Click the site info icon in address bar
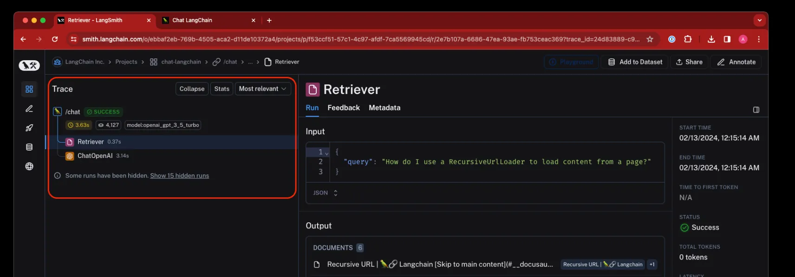Viewport: 795px width, 277px height. point(73,39)
